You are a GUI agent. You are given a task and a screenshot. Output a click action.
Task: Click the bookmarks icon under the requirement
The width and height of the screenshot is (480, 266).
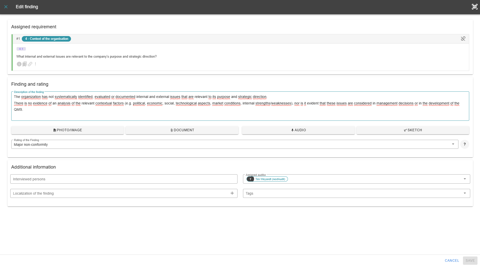pos(25,64)
